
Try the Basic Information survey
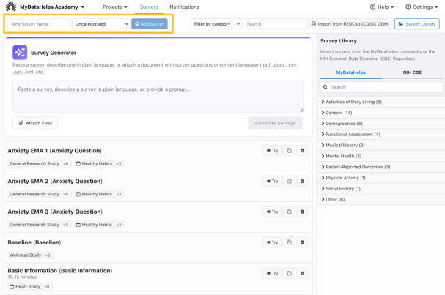272,274
